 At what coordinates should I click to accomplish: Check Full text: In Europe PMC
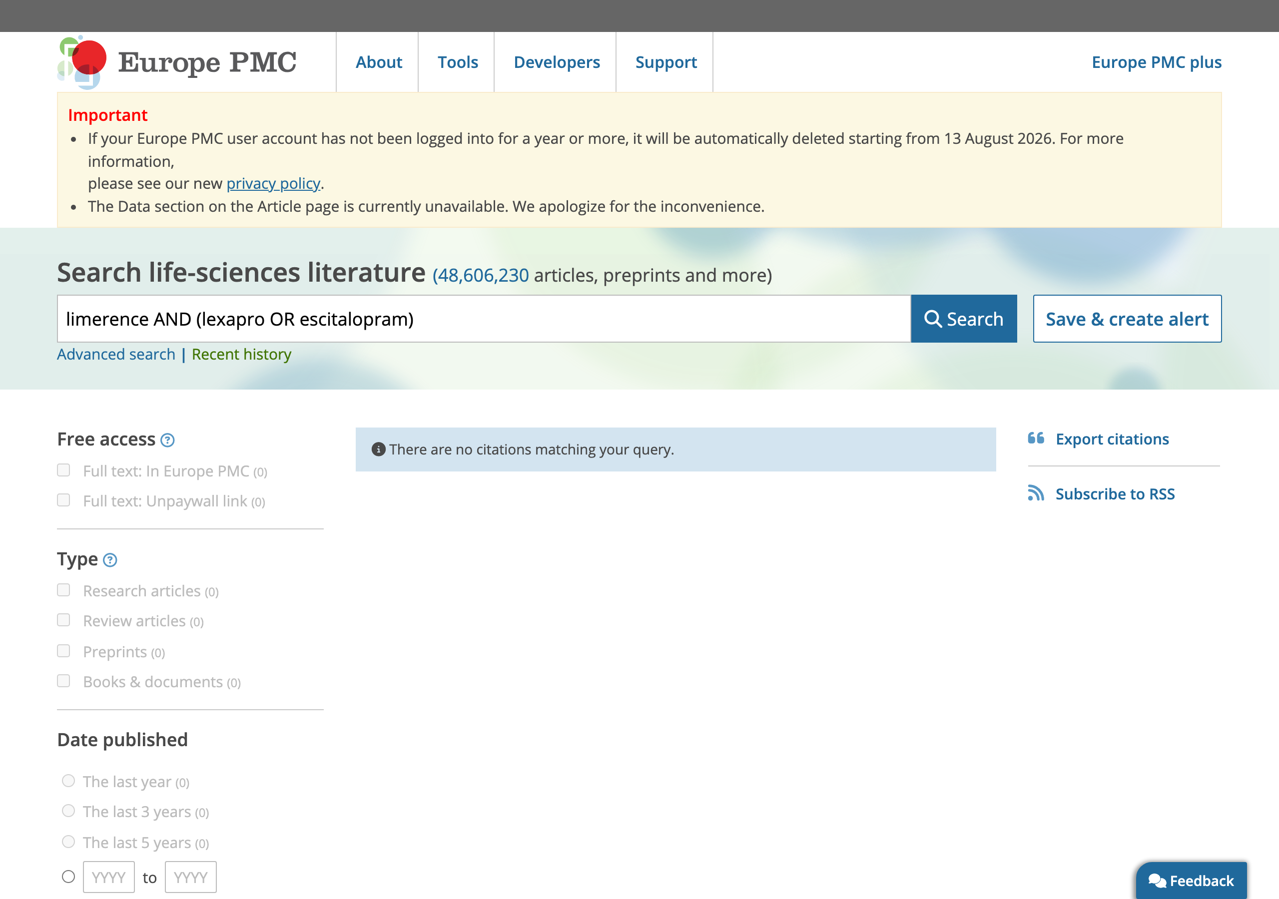[63, 470]
